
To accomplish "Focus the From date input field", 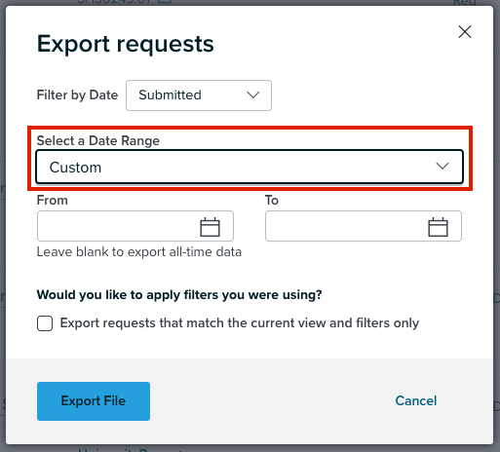I will pyautogui.click(x=135, y=226).
